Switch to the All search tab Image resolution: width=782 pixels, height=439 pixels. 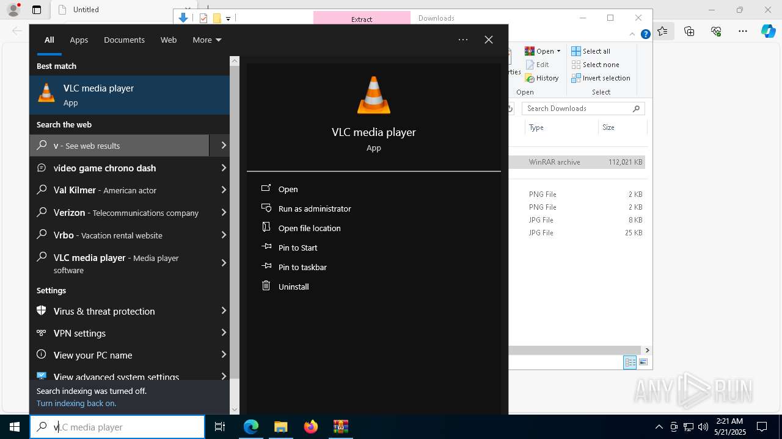pyautogui.click(x=49, y=40)
